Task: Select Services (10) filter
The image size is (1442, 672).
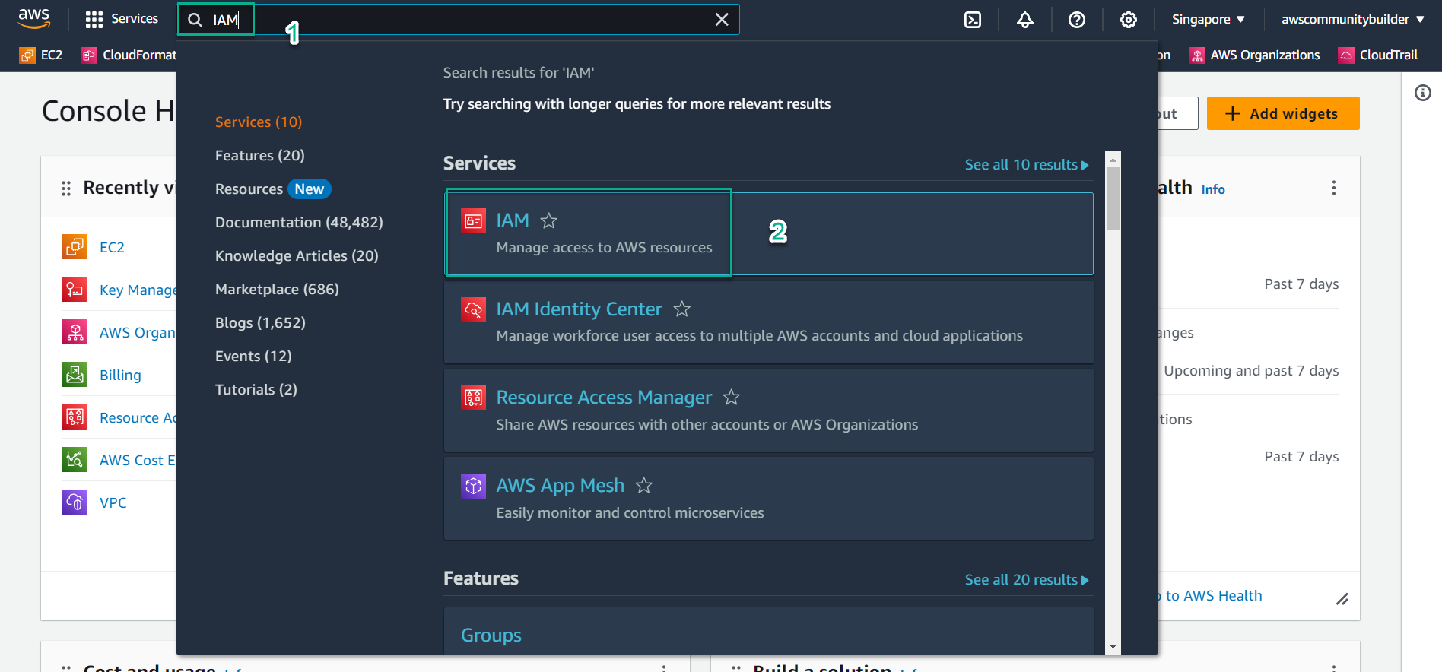Action: [259, 122]
